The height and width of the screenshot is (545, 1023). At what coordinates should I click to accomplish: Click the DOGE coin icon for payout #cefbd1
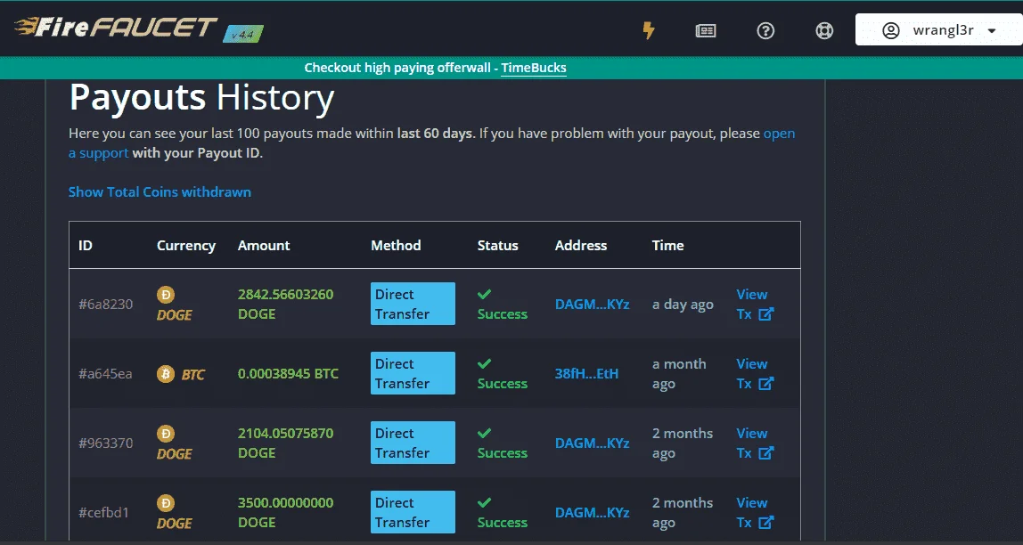point(166,503)
